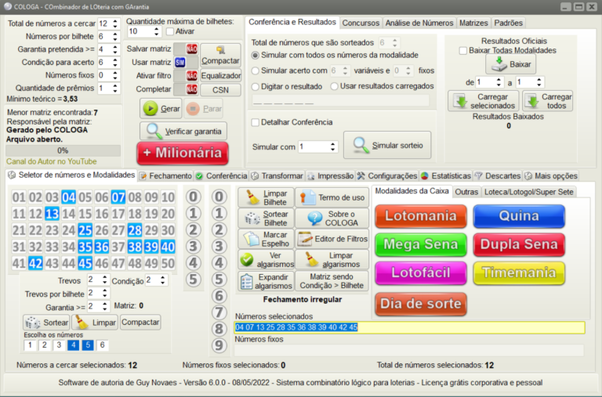Adjust Garantia pretendida stepper
The width and height of the screenshot is (602, 397).
[115, 49]
